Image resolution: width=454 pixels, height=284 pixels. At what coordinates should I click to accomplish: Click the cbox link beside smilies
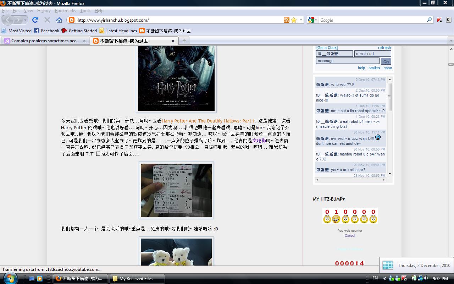388,68
